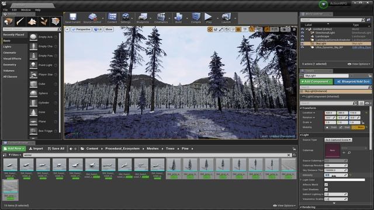Click the Point Light icon
The width and height of the screenshot is (374, 210).
(x=33, y=65)
